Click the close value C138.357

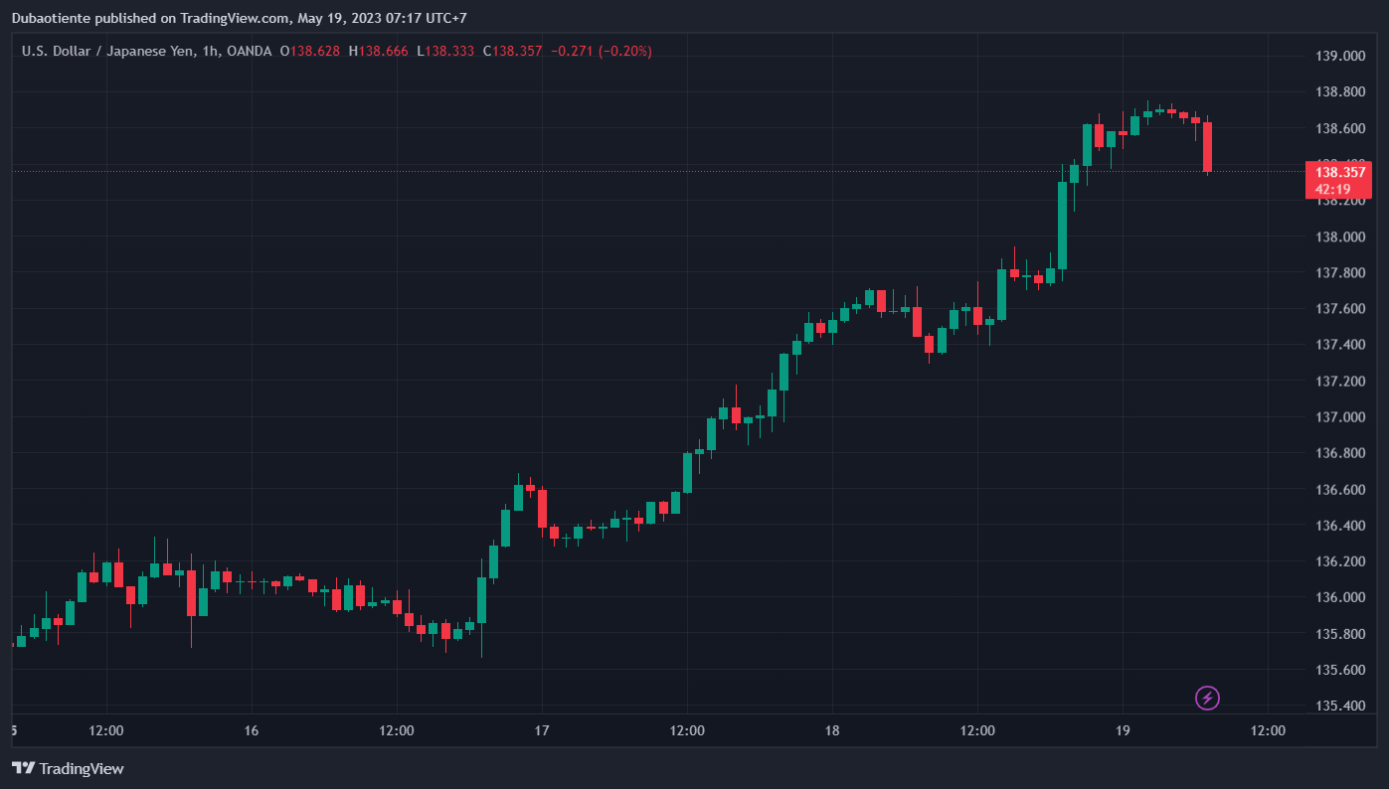512,51
